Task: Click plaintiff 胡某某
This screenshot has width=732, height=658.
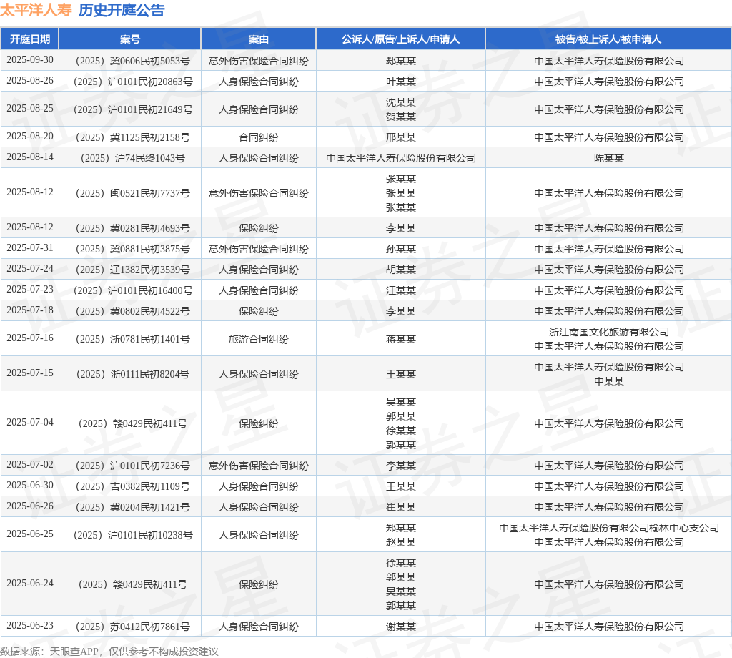Action: pyautogui.click(x=400, y=270)
